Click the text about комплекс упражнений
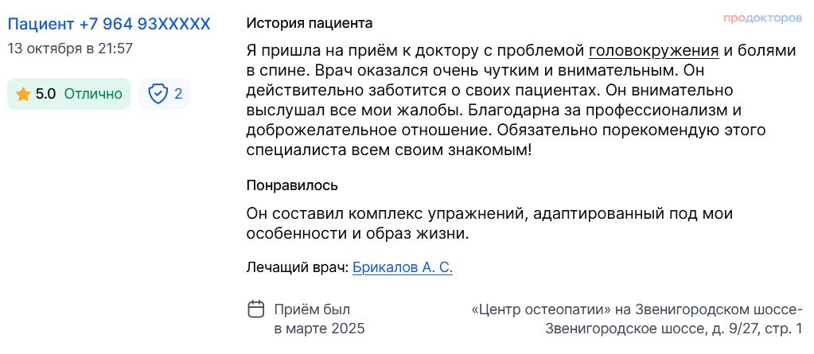The width and height of the screenshot is (814, 354). point(489,224)
